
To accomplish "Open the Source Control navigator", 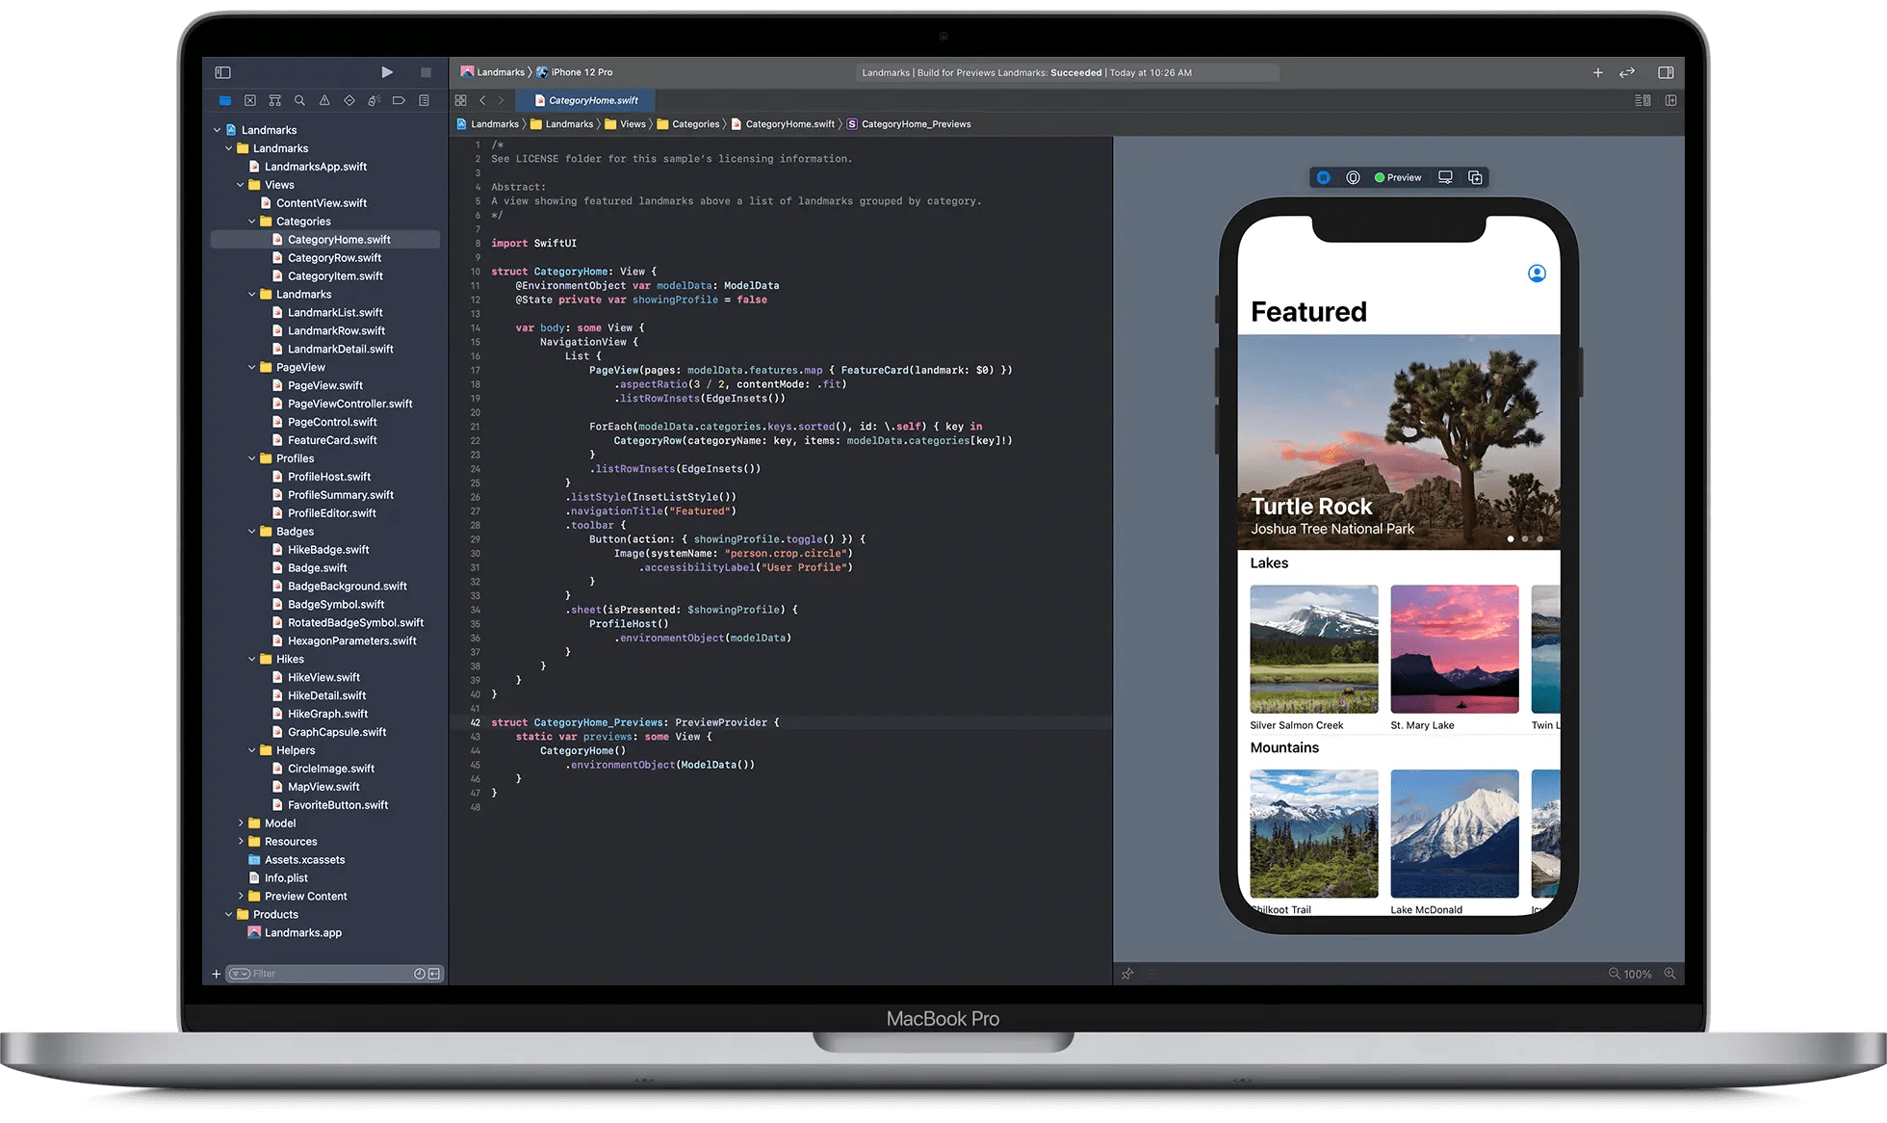I will click(x=250, y=100).
